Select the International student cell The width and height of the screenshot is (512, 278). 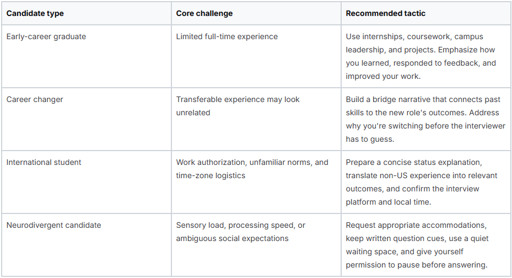(x=87, y=182)
